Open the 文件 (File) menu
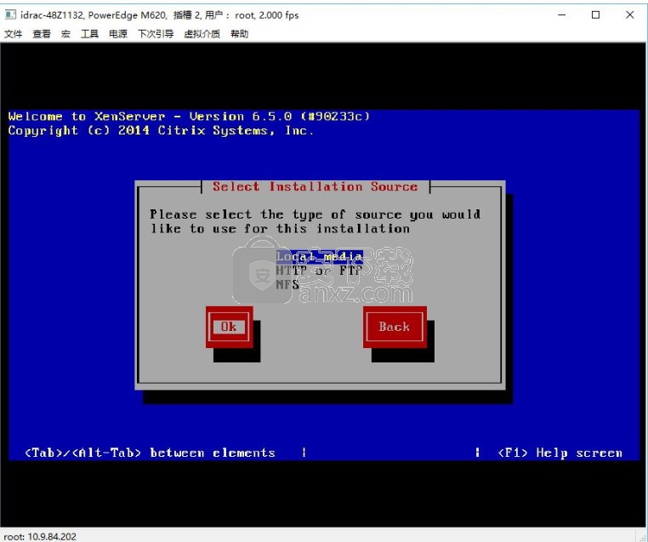This screenshot has width=648, height=542. [x=14, y=34]
